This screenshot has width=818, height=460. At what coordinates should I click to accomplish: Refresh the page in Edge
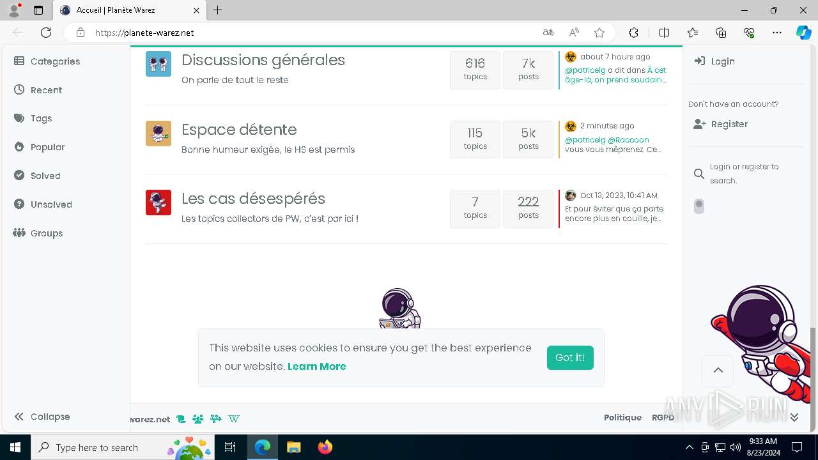(x=46, y=33)
